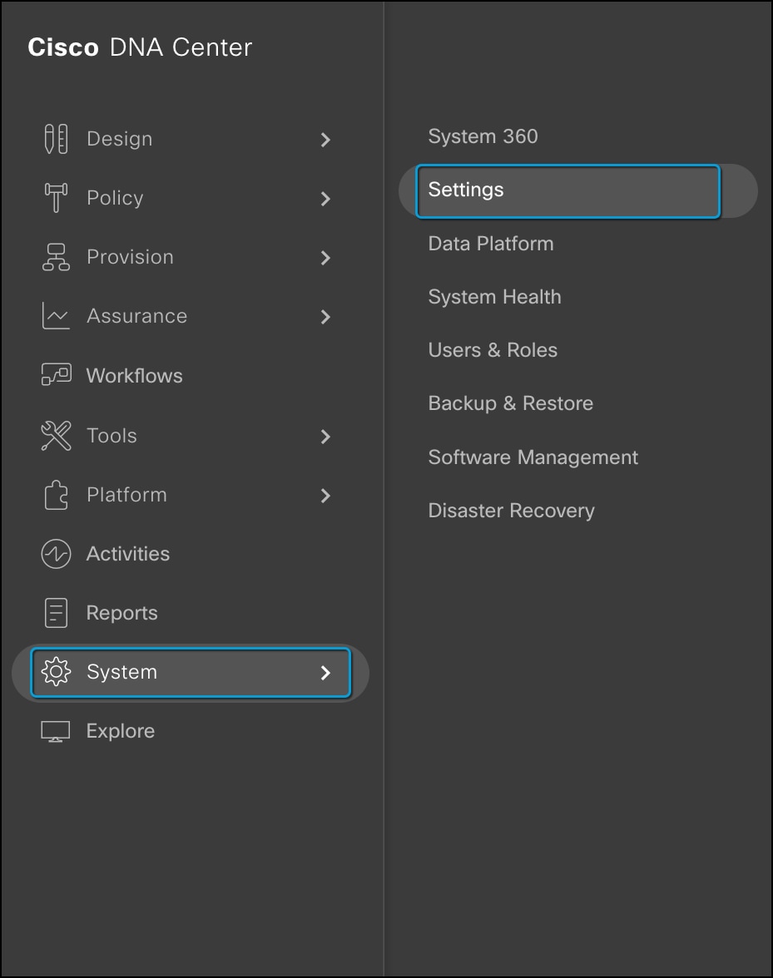Expand the Design menu chevron
Image resolution: width=773 pixels, height=978 pixels.
point(325,140)
